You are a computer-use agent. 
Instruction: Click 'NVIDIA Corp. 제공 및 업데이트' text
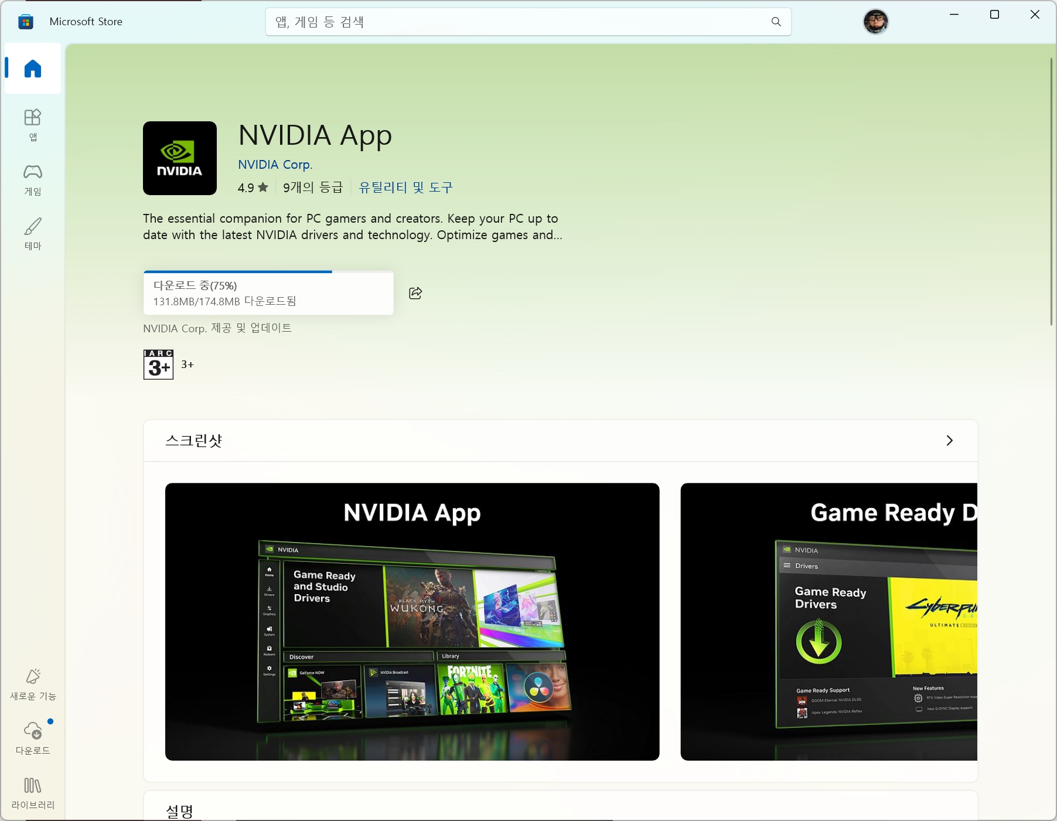point(217,328)
